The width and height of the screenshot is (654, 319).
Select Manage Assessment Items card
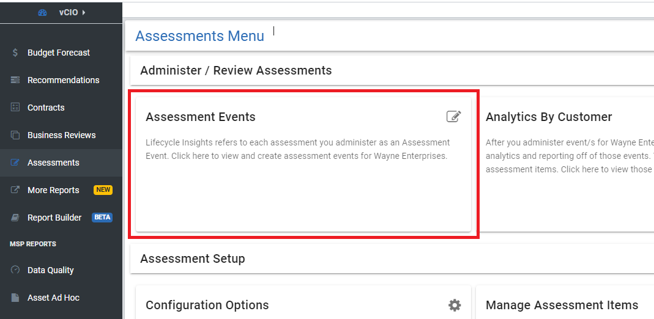tap(562, 305)
